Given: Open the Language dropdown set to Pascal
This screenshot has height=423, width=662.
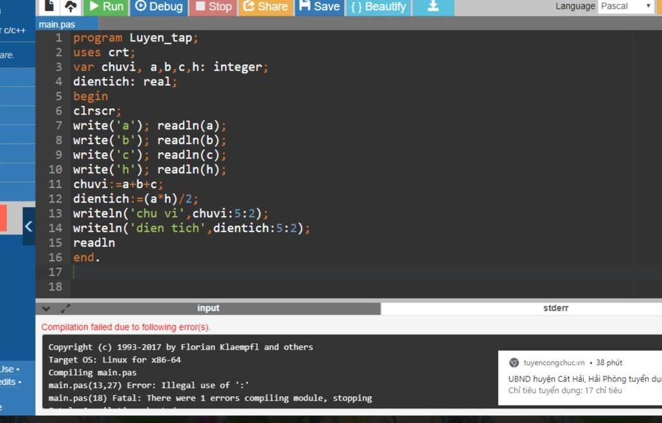Looking at the screenshot, I should tap(626, 6).
